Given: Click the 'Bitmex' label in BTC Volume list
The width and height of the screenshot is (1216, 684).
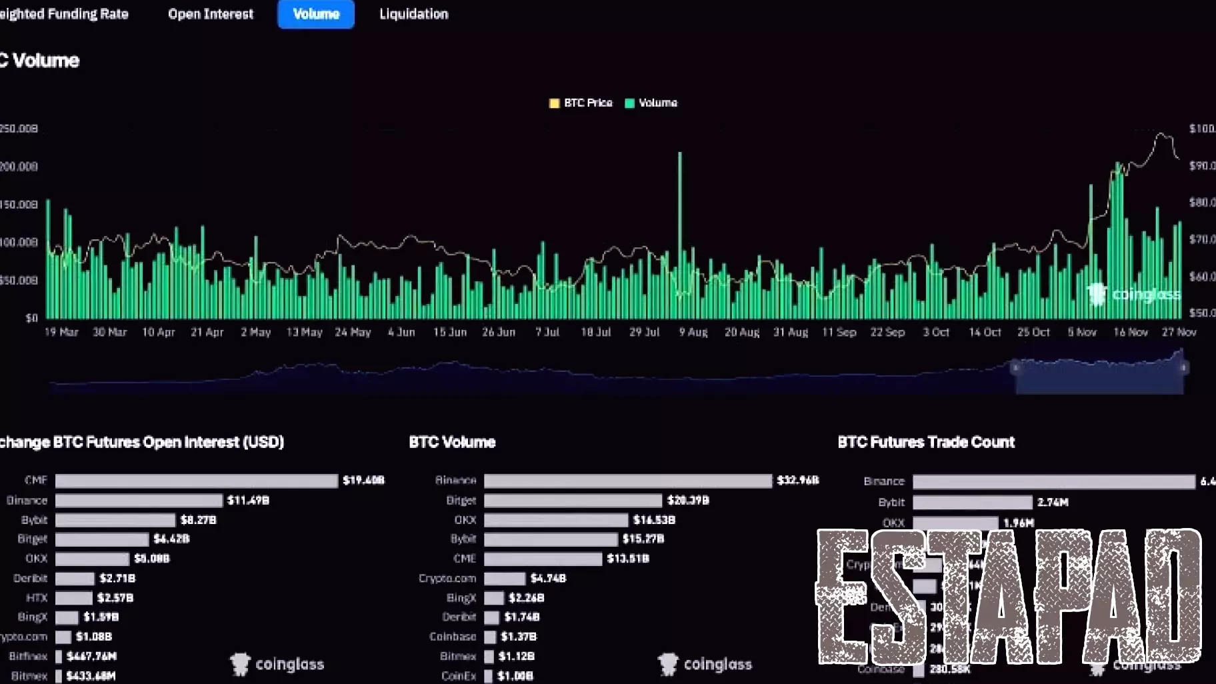Looking at the screenshot, I should (458, 657).
